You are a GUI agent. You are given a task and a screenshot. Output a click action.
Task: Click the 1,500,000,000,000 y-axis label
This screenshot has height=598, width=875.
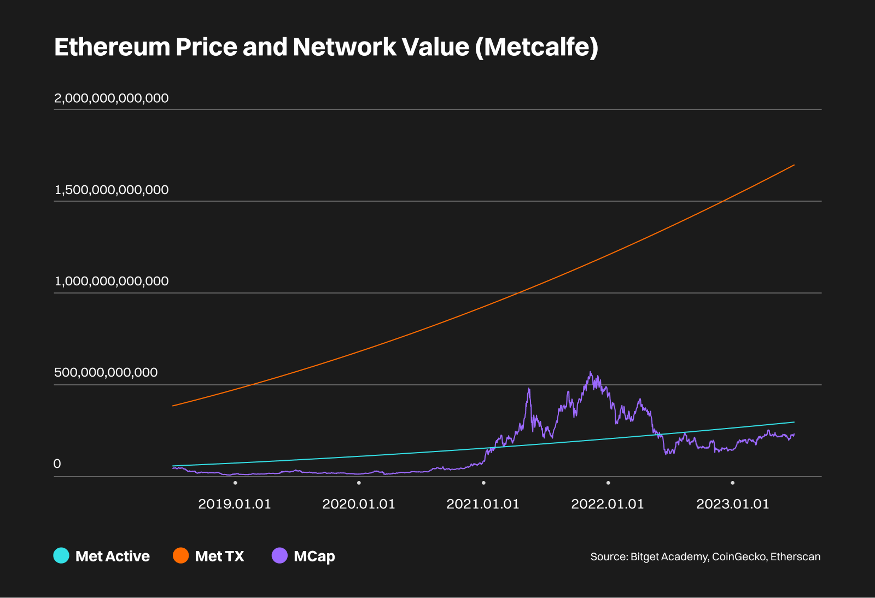[x=112, y=190]
